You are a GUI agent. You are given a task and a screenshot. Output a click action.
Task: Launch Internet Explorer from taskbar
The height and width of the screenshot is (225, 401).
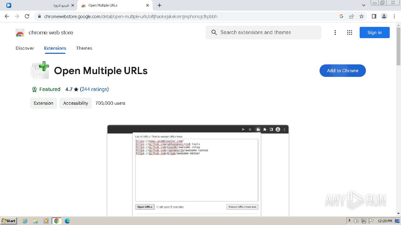point(25,221)
